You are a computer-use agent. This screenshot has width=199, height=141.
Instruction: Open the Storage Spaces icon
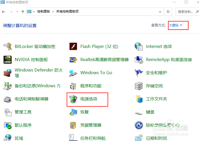[139, 86]
